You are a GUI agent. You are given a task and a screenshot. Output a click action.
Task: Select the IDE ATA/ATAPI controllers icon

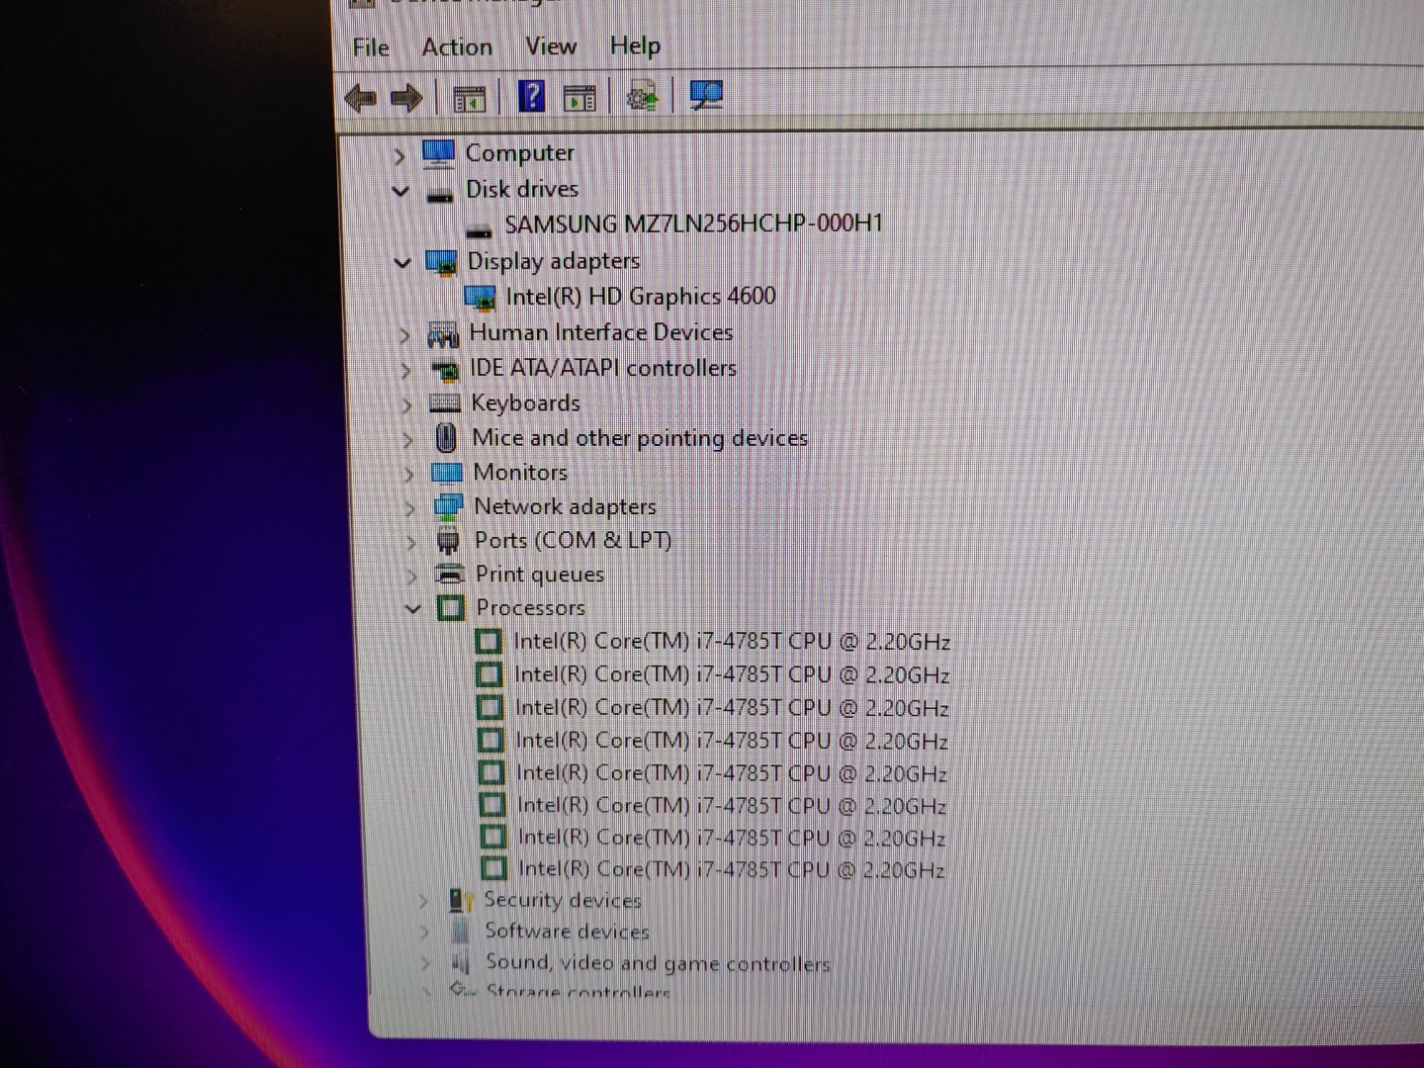click(x=446, y=371)
